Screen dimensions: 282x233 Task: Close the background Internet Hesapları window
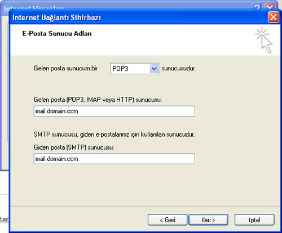click(270, 7)
